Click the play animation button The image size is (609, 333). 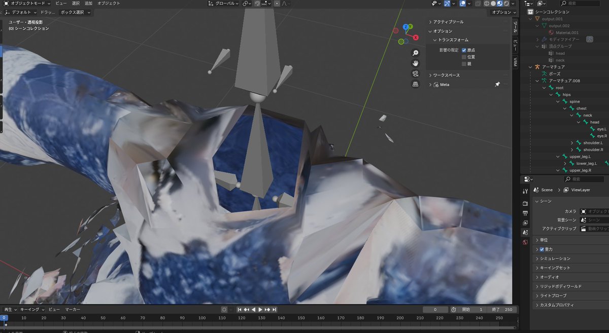pos(260,309)
